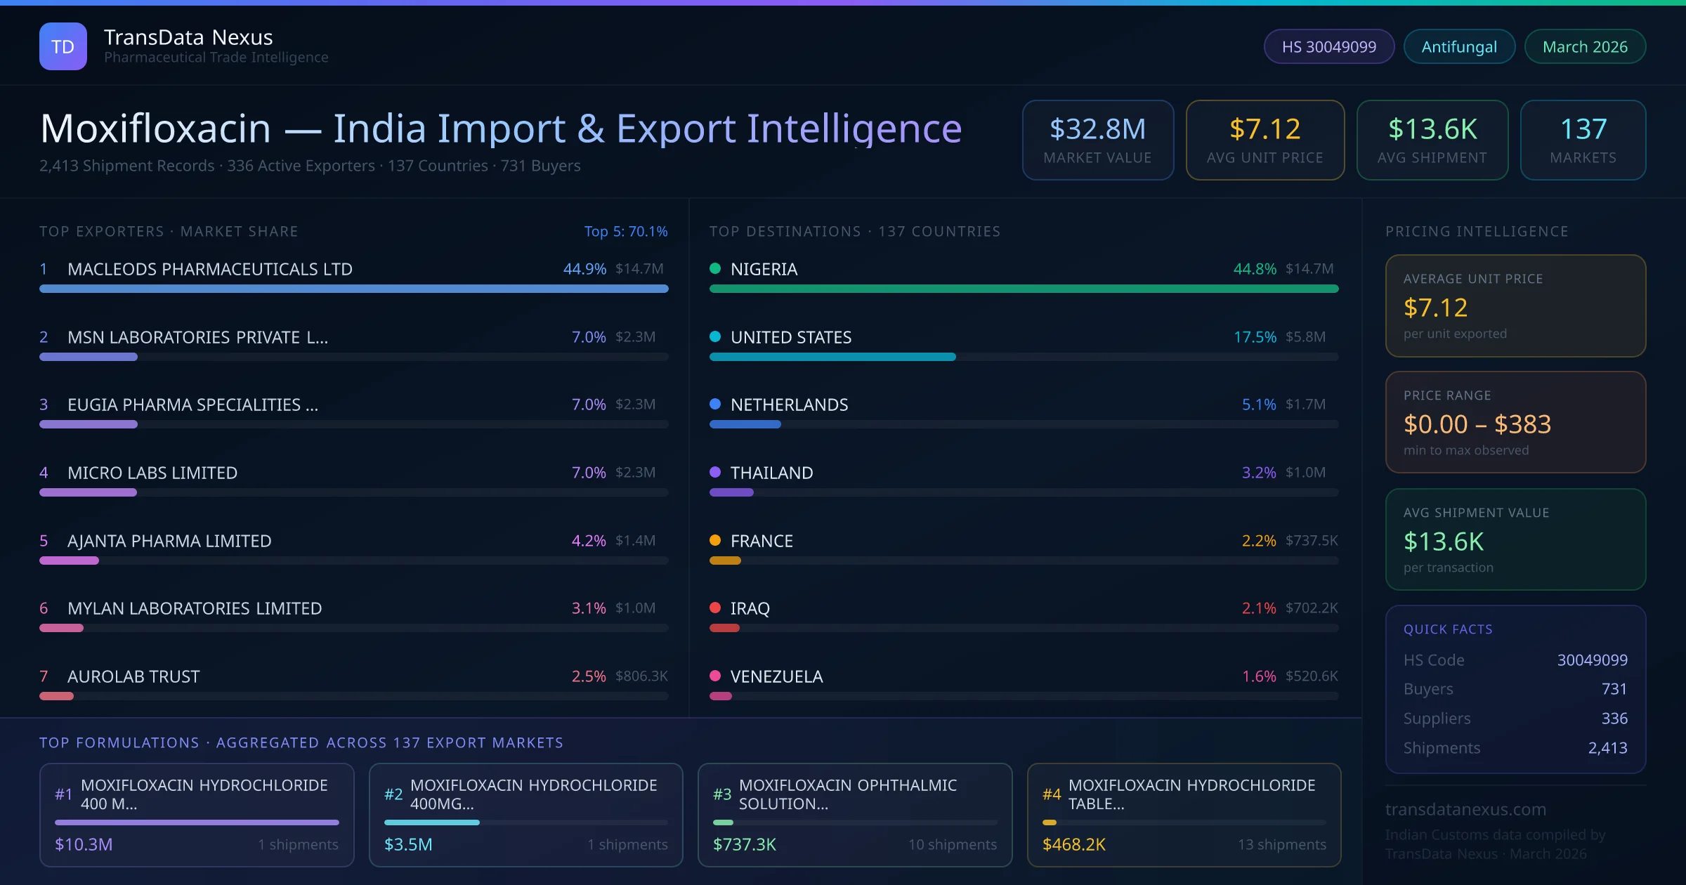Select the #3 Moxifloxacin Ophthalmic Solution card
The height and width of the screenshot is (885, 1686).
point(854,814)
